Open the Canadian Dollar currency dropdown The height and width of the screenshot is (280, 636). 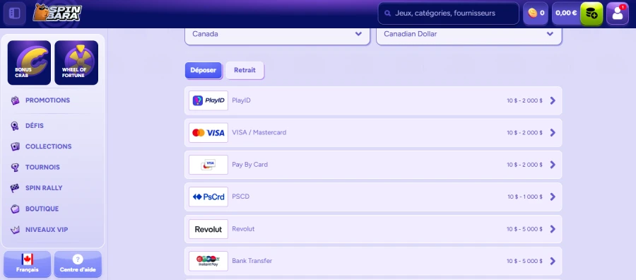pos(469,34)
